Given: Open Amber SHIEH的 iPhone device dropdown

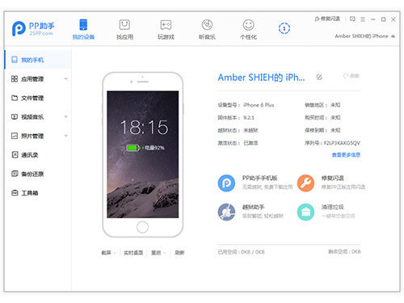Looking at the screenshot, I should (x=365, y=36).
